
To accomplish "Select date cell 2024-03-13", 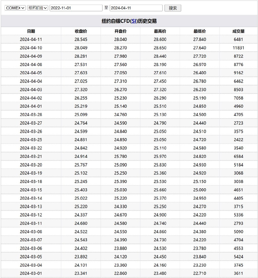I will point(31,206).
